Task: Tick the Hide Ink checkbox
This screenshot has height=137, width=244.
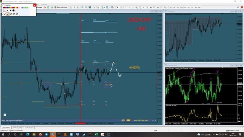Action: [x=3, y=5]
